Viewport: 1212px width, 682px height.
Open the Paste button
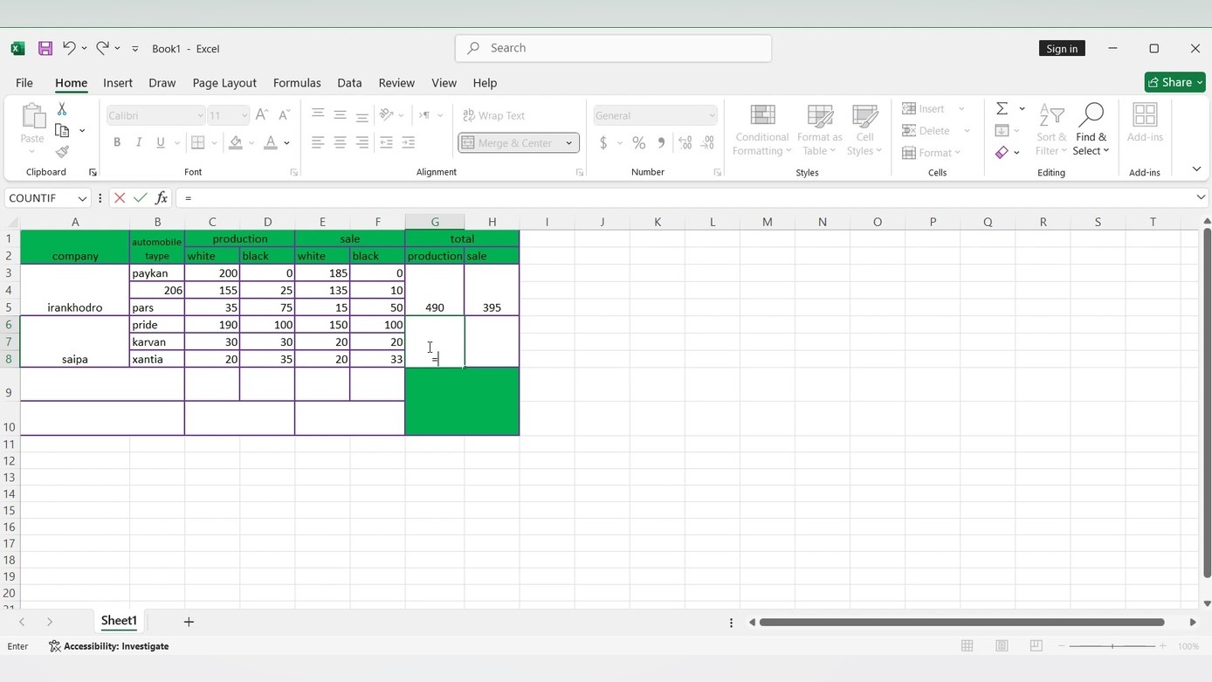(32, 128)
